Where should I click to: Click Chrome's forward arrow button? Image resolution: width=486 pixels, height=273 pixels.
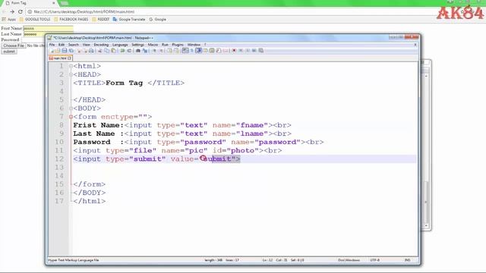pyautogui.click(x=12, y=12)
